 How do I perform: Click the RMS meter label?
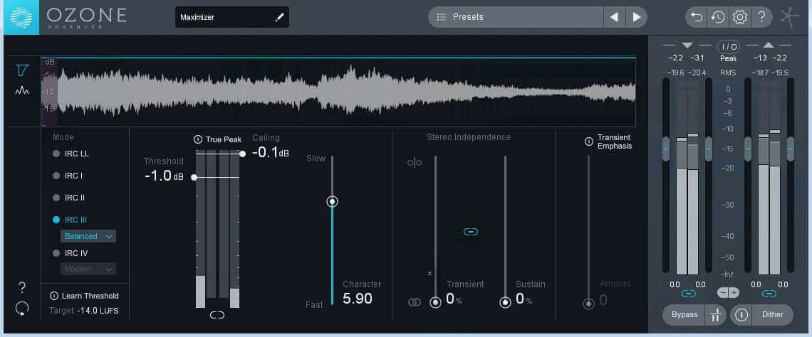coord(728,73)
